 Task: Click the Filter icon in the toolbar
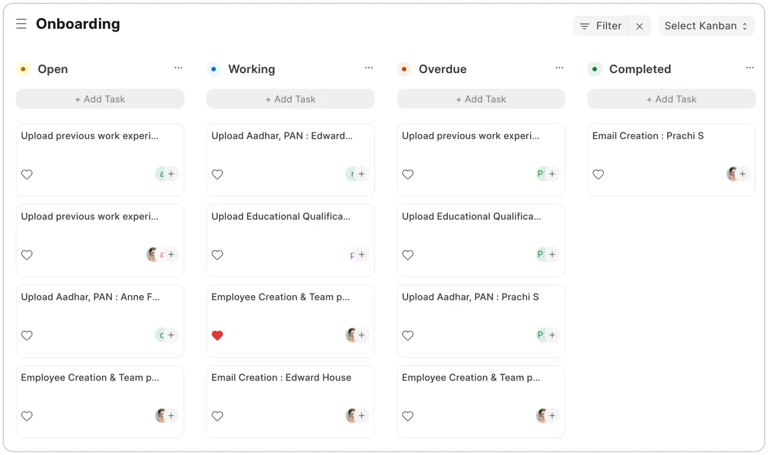tap(584, 26)
